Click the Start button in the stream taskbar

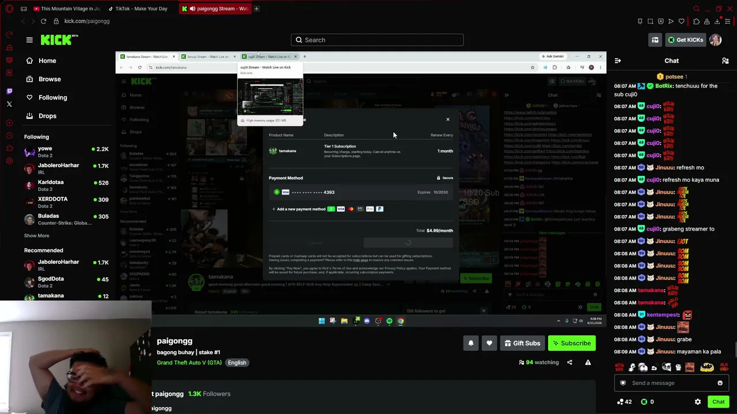321,321
